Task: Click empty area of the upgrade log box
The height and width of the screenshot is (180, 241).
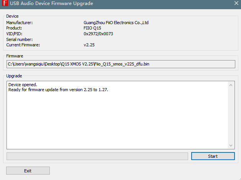Action: [x=115, y=123]
